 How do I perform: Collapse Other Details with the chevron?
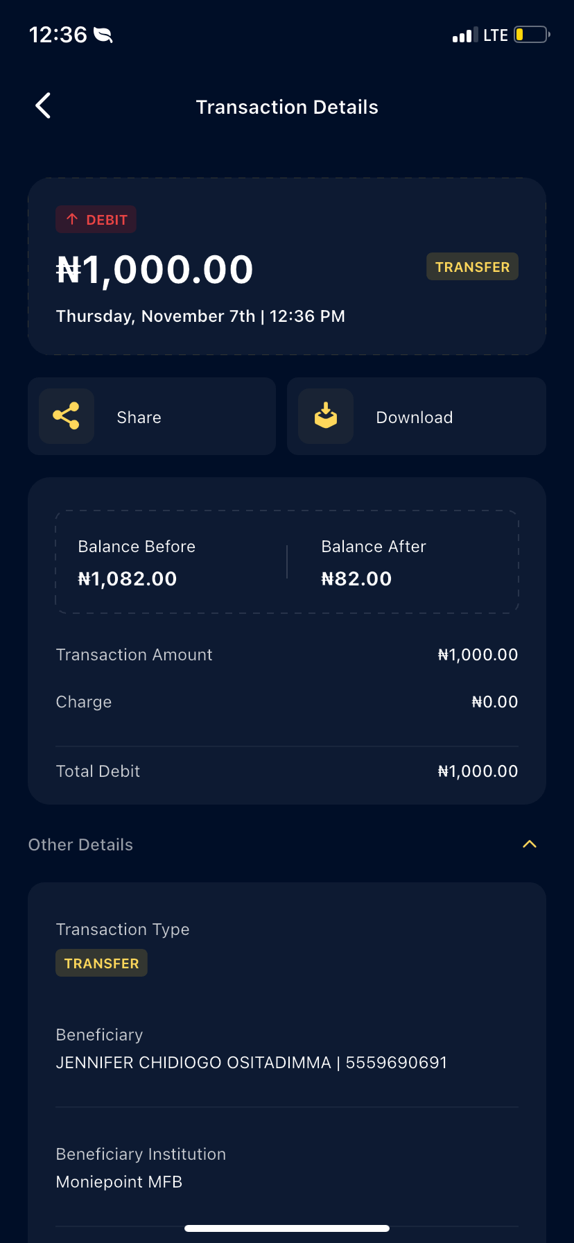[x=530, y=844]
